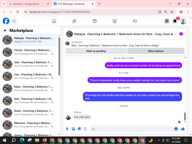
Task: Open Alex conversation in list
Action: tap(29, 101)
